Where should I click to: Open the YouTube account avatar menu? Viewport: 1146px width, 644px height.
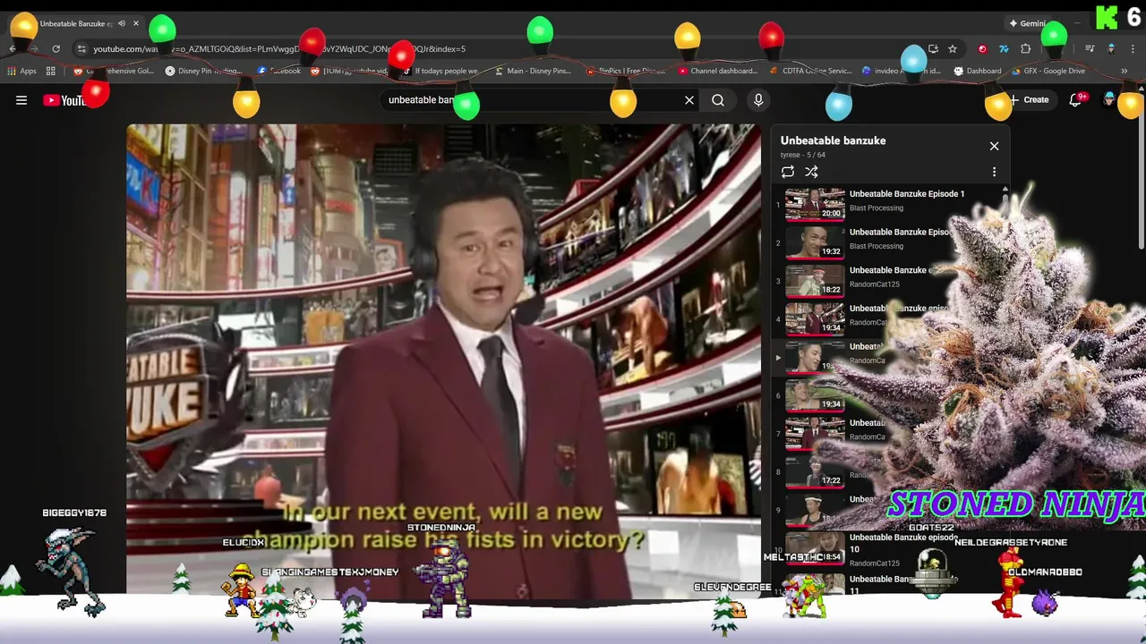point(1111,100)
